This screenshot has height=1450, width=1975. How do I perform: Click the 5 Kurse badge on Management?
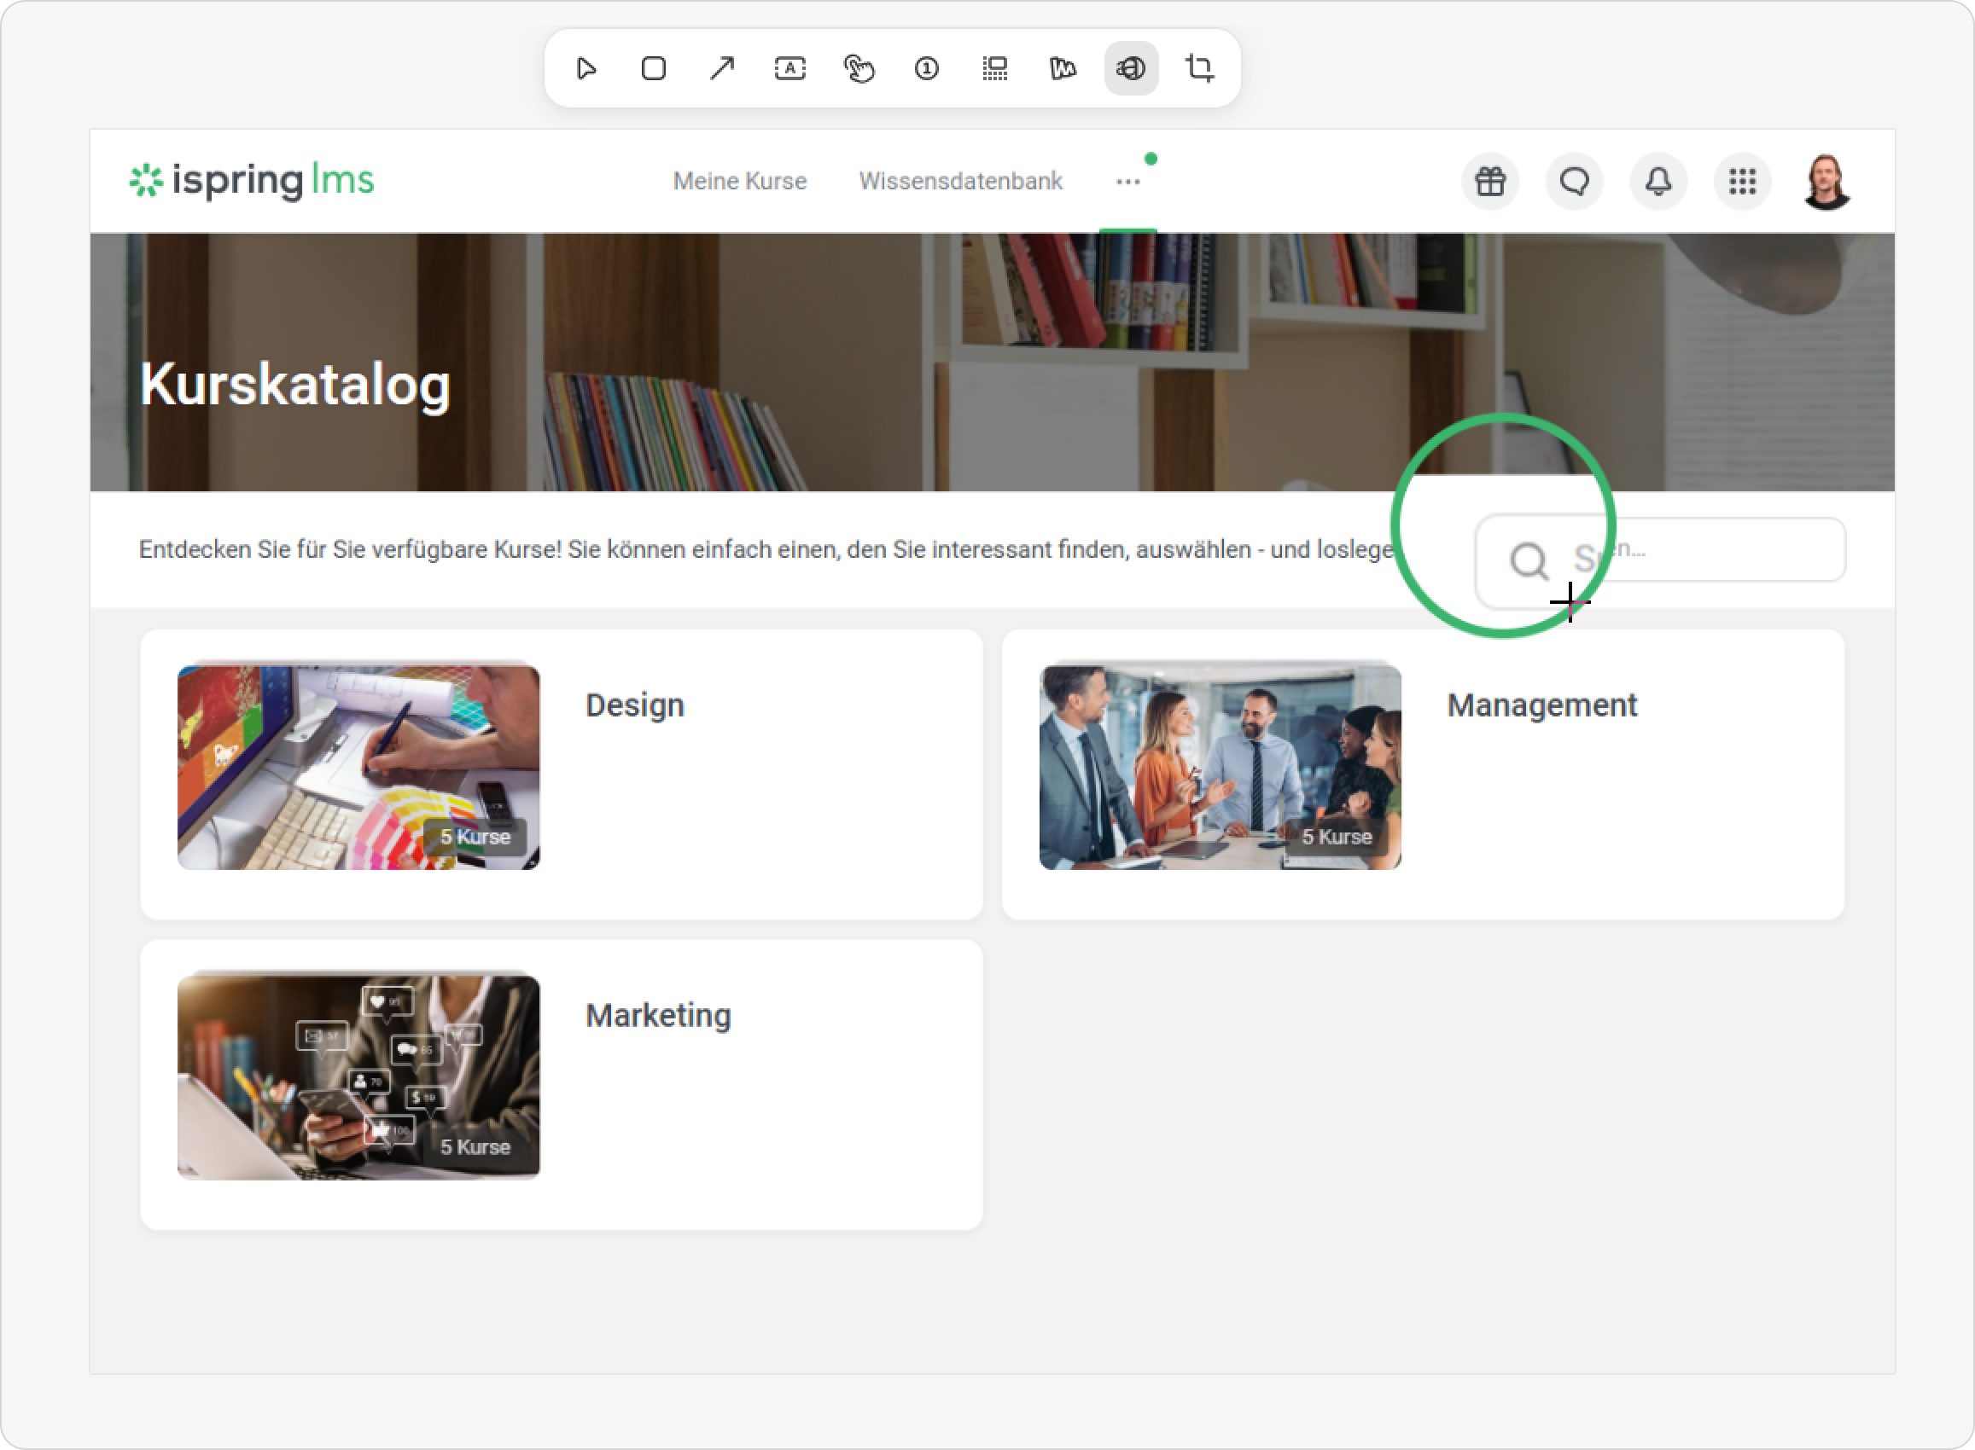click(1337, 838)
